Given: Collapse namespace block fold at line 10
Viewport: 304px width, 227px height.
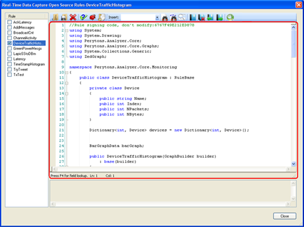Looking at the screenshot, I should tap(67, 72).
